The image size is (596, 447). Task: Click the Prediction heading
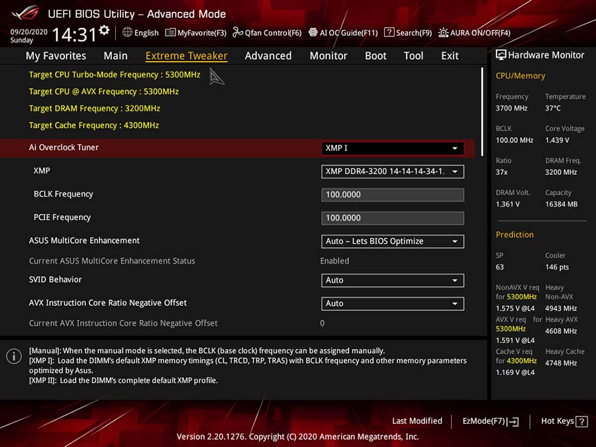515,234
